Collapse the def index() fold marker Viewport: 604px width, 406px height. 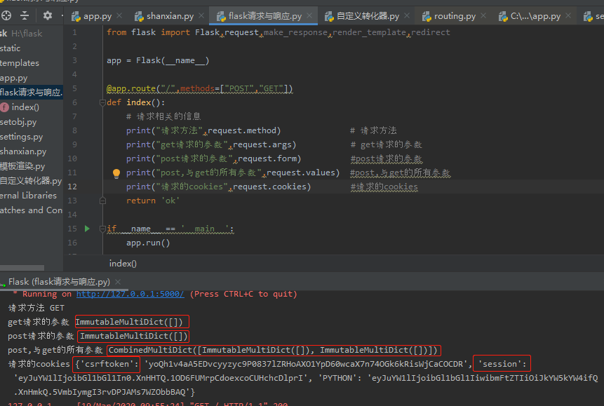[102, 102]
